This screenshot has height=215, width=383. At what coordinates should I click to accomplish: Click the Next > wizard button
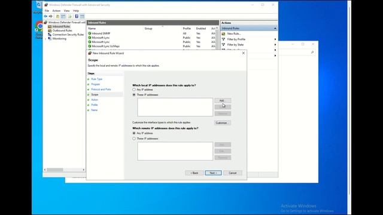click(213, 173)
